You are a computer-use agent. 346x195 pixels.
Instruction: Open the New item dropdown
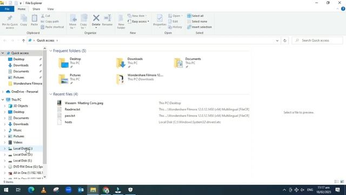[137, 16]
